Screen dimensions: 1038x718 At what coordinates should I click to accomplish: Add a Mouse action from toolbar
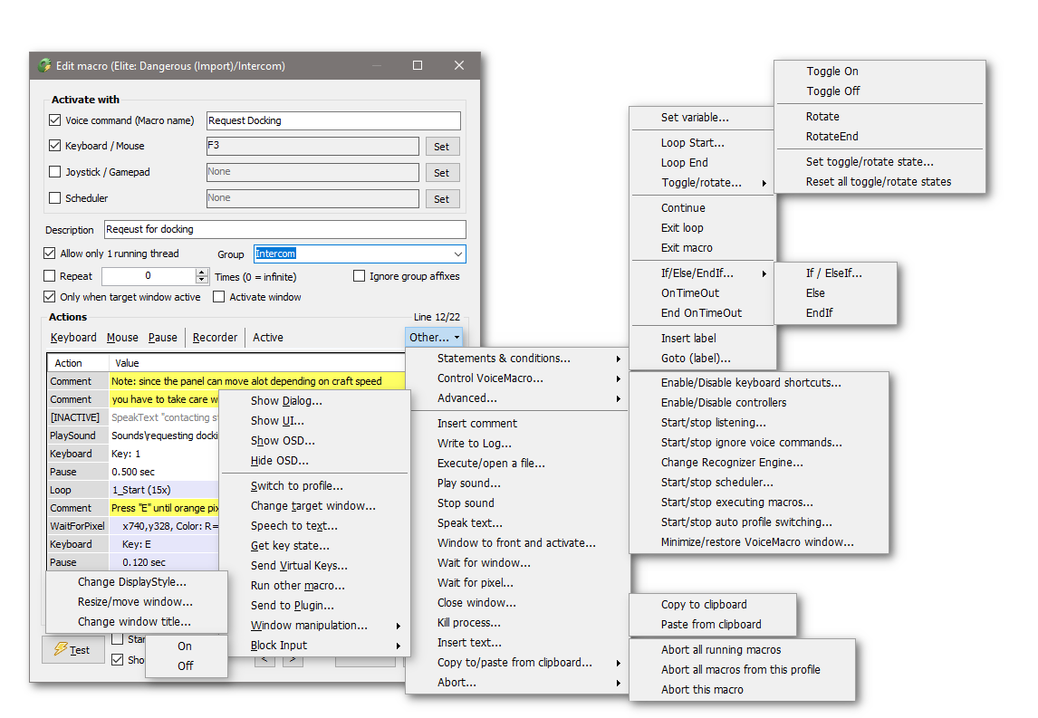pos(122,338)
